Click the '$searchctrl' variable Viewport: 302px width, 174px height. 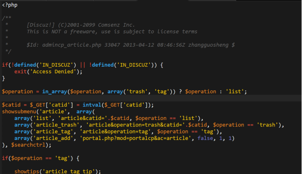(28, 145)
